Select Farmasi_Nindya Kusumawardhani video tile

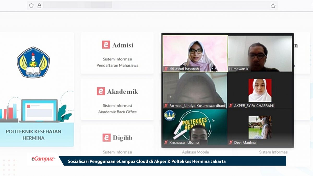[x=195, y=90]
